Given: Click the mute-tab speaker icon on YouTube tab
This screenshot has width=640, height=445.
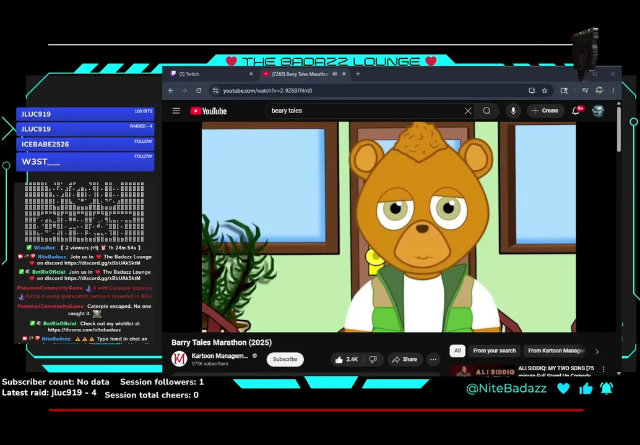Looking at the screenshot, I should tap(334, 74).
